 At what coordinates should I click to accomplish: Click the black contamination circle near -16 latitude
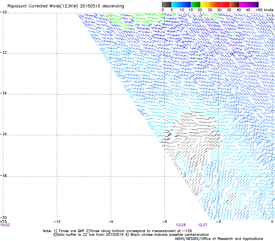pyautogui.click(x=170, y=135)
